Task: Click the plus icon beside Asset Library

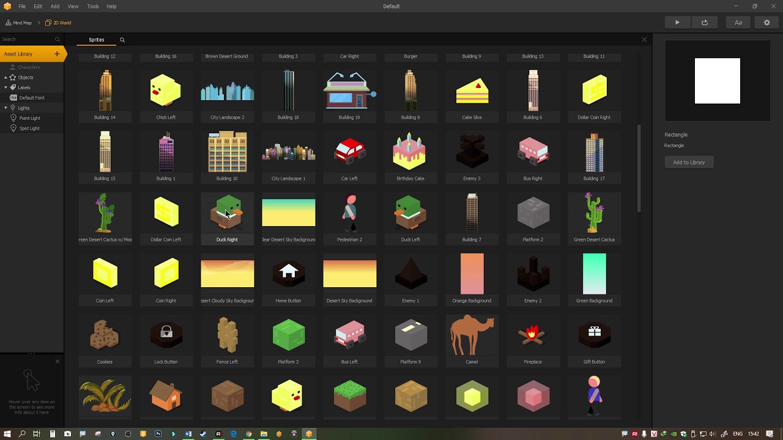Action: click(x=57, y=54)
